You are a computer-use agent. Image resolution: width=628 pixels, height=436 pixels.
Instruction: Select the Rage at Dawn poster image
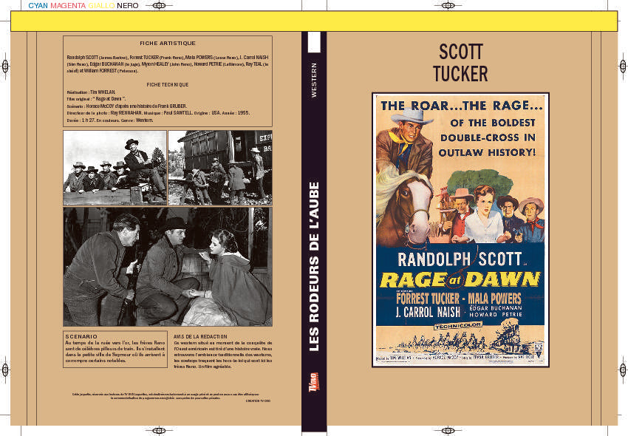coord(460,230)
